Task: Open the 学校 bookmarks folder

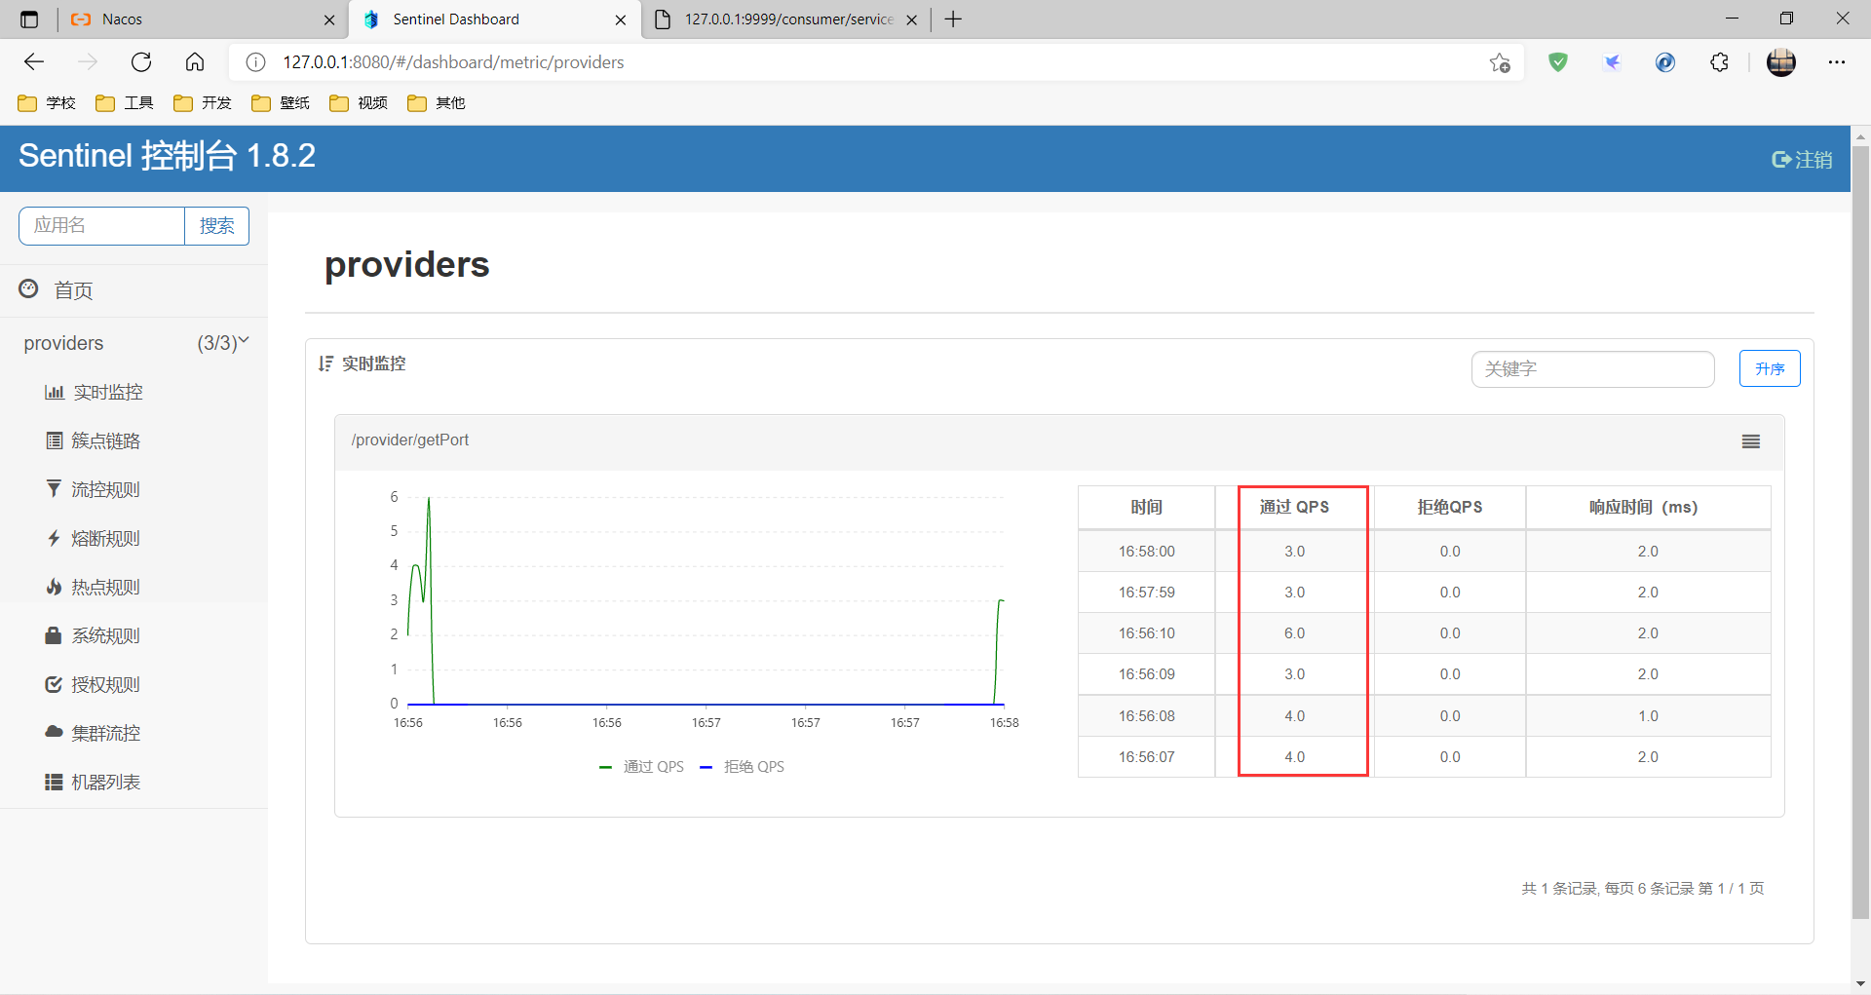Action: (x=47, y=103)
